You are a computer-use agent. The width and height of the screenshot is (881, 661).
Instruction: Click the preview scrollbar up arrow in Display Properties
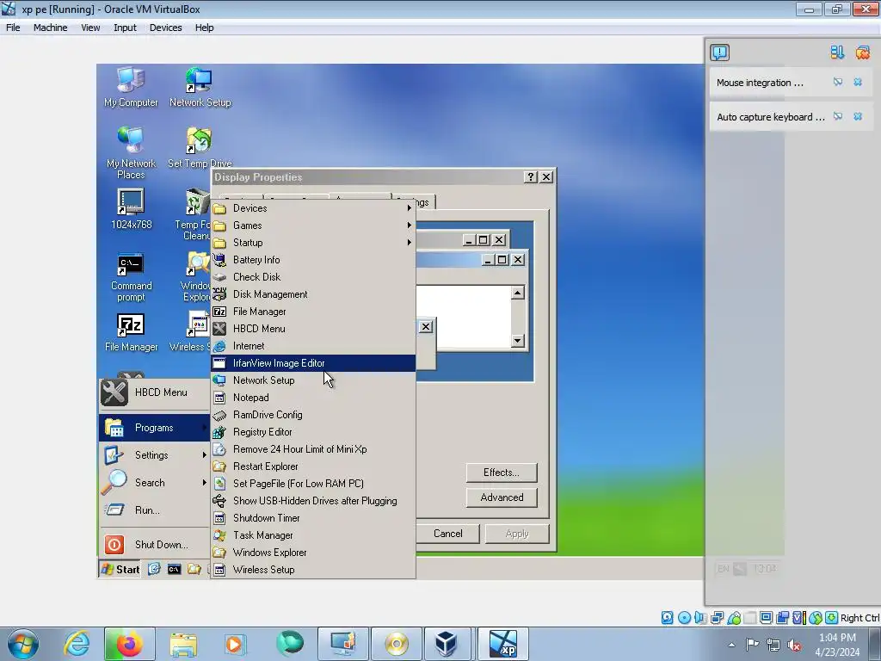point(517,293)
